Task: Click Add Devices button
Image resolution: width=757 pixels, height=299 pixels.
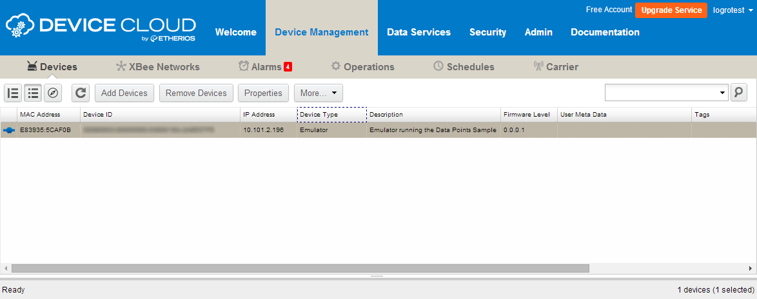Action: [124, 93]
